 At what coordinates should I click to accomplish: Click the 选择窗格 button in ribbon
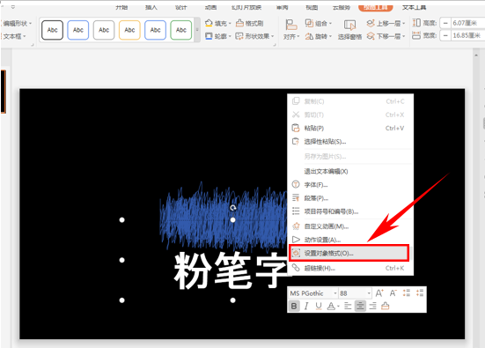pyautogui.click(x=349, y=30)
